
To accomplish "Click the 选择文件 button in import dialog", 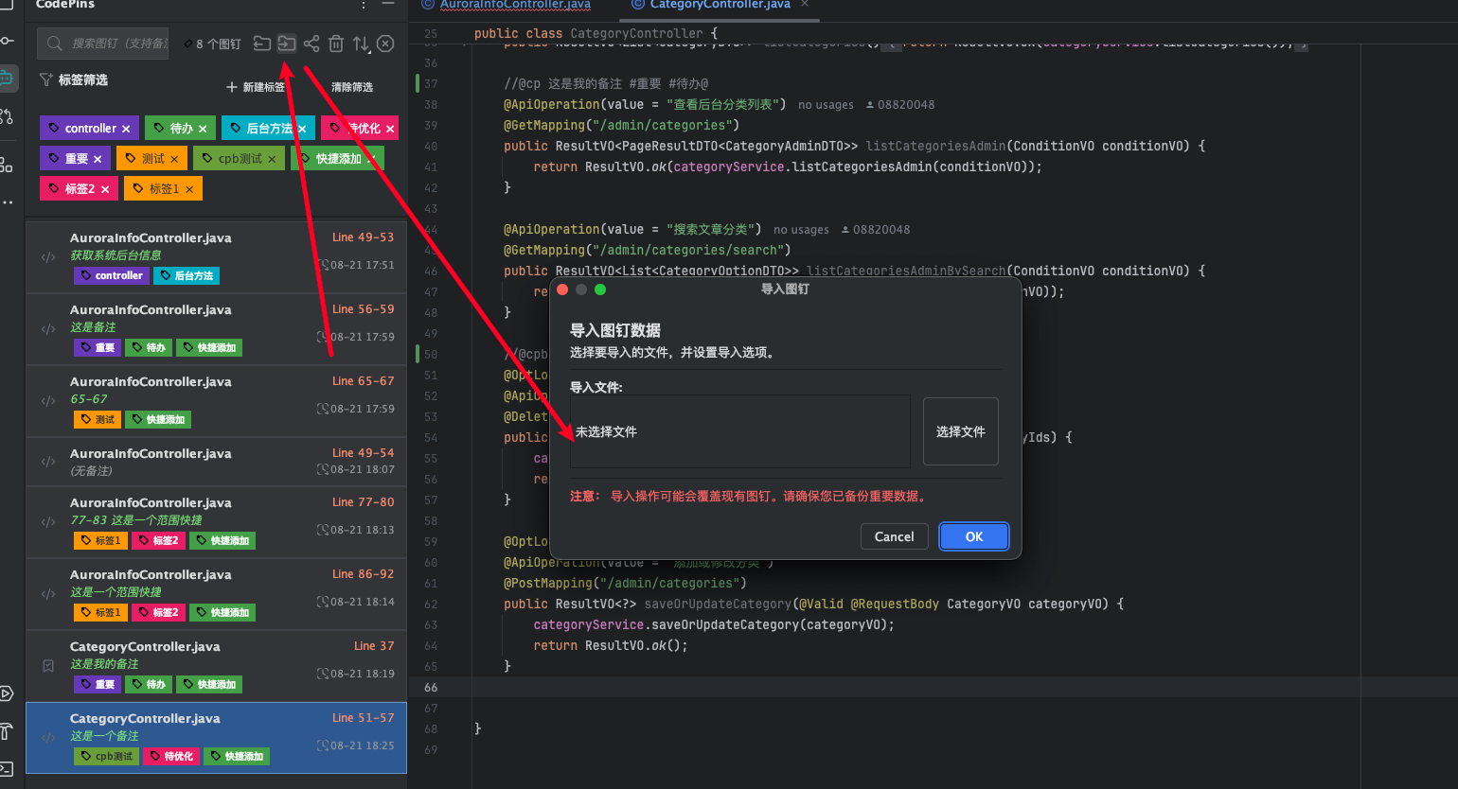I will pos(961,431).
